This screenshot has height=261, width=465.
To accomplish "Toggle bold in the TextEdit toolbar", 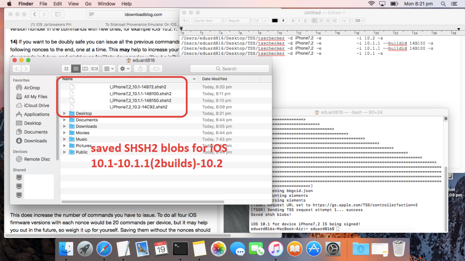I will click(293, 21).
